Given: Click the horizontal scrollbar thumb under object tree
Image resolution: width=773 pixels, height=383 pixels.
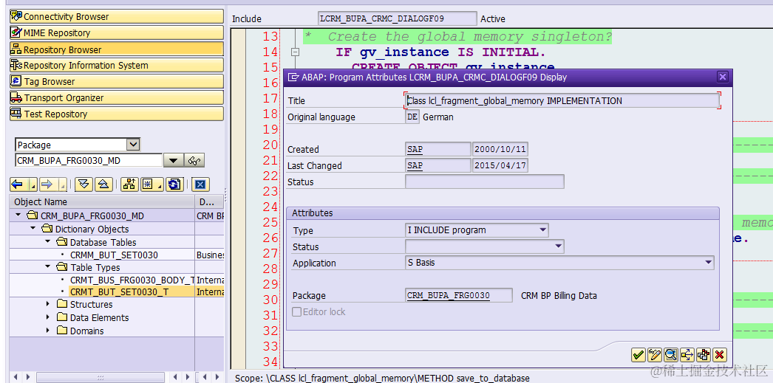Looking at the screenshot, I should click(100, 378).
